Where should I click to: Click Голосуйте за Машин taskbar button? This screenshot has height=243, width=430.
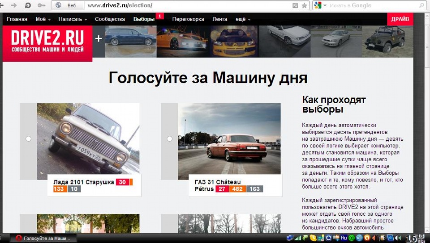(x=43, y=238)
